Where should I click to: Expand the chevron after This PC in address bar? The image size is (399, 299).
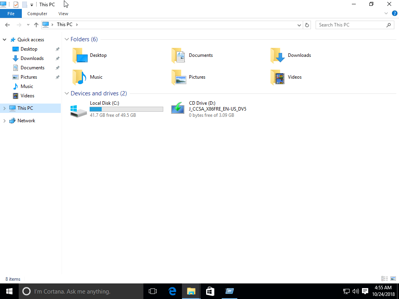77,25
